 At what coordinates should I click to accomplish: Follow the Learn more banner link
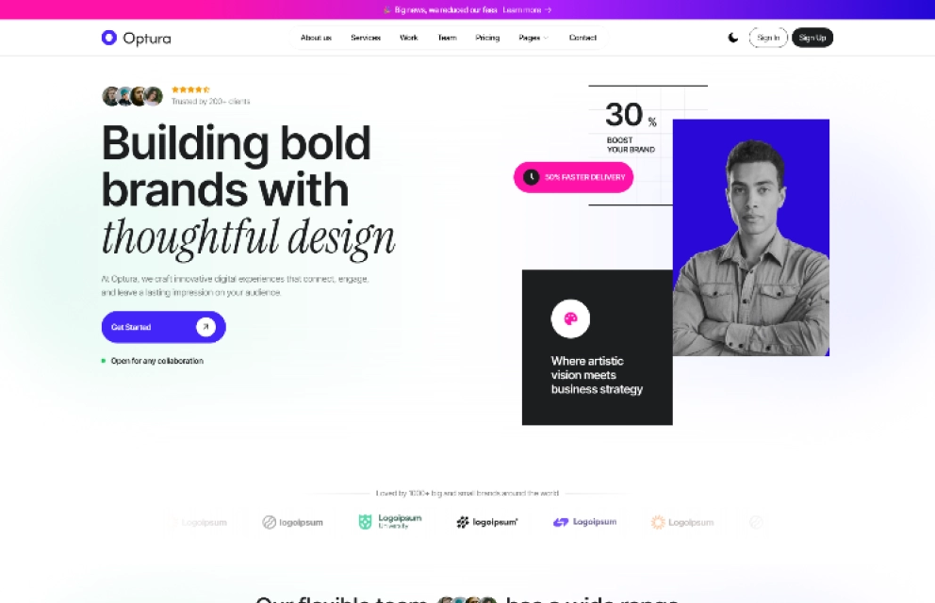[527, 10]
